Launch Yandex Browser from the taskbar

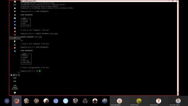pyautogui.click(x=15, y=28)
